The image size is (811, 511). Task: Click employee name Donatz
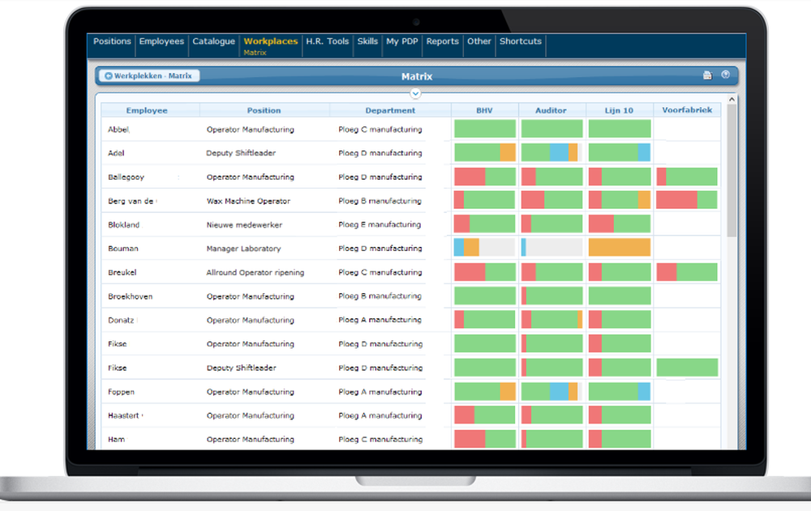pos(121,321)
